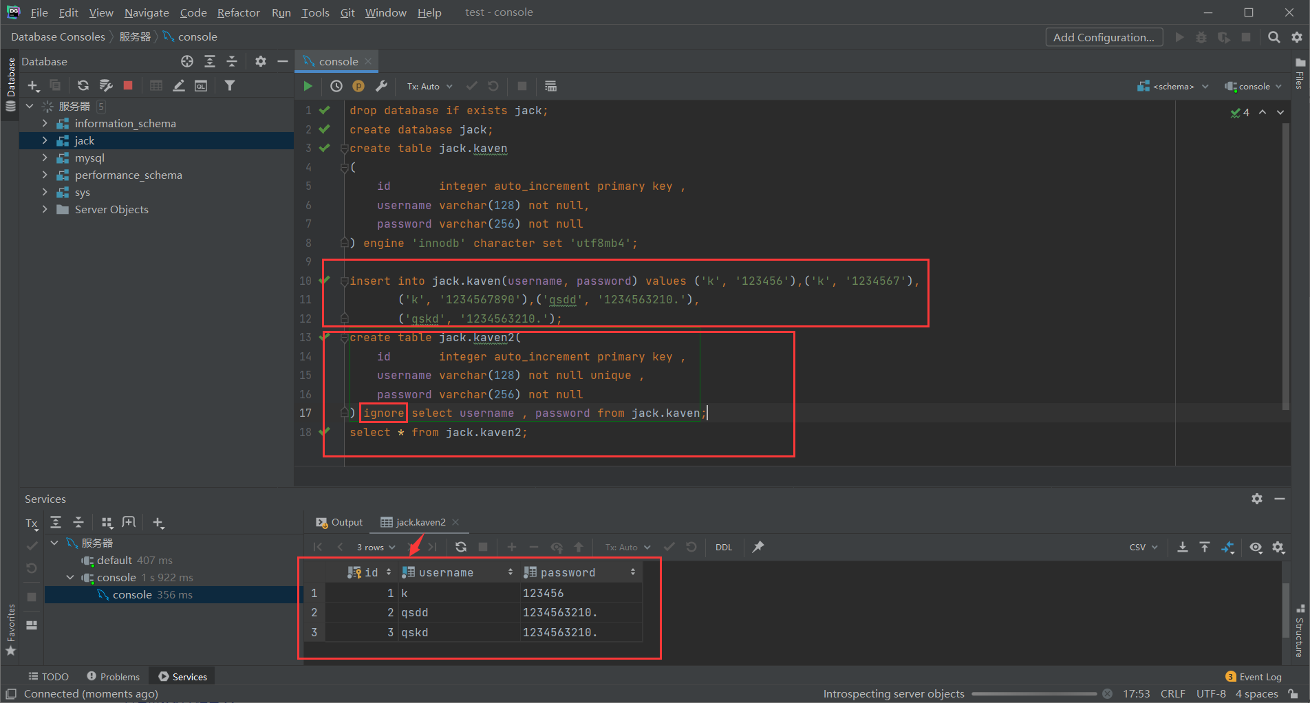Open the Jump to Query Console icon

pyautogui.click(x=201, y=85)
